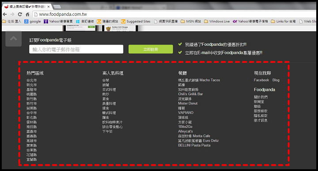Expand the MSN 網站 bookmarks folder
The height and width of the screenshot is (171, 318).
click(191, 21)
